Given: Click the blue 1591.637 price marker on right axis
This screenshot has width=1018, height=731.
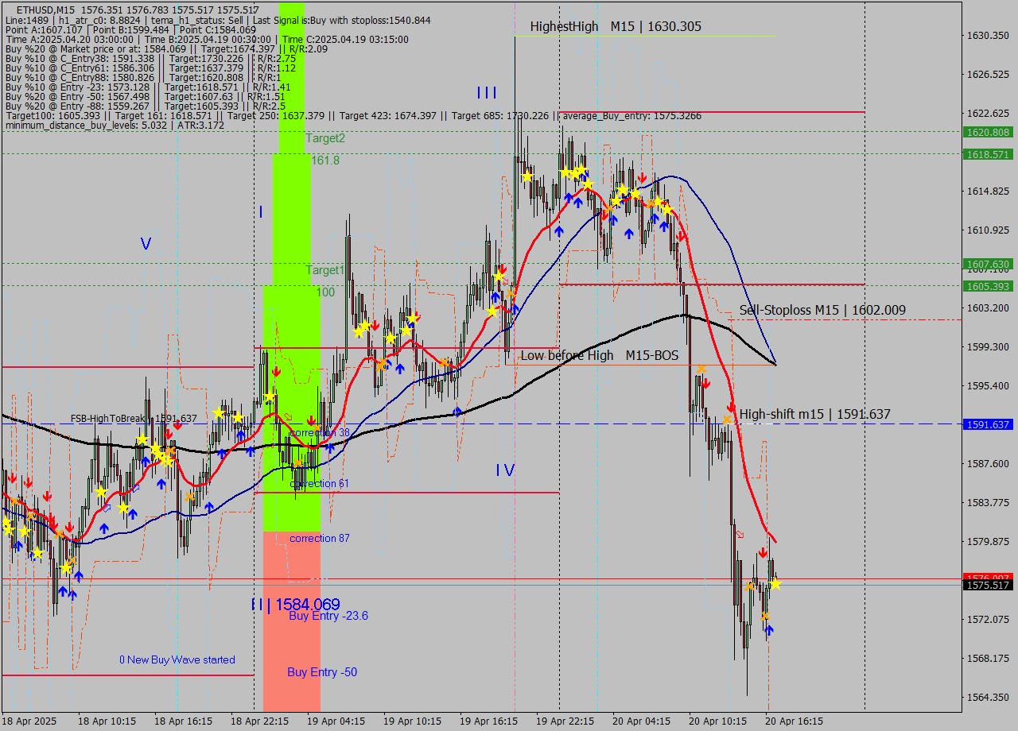Looking at the screenshot, I should 986,424.
